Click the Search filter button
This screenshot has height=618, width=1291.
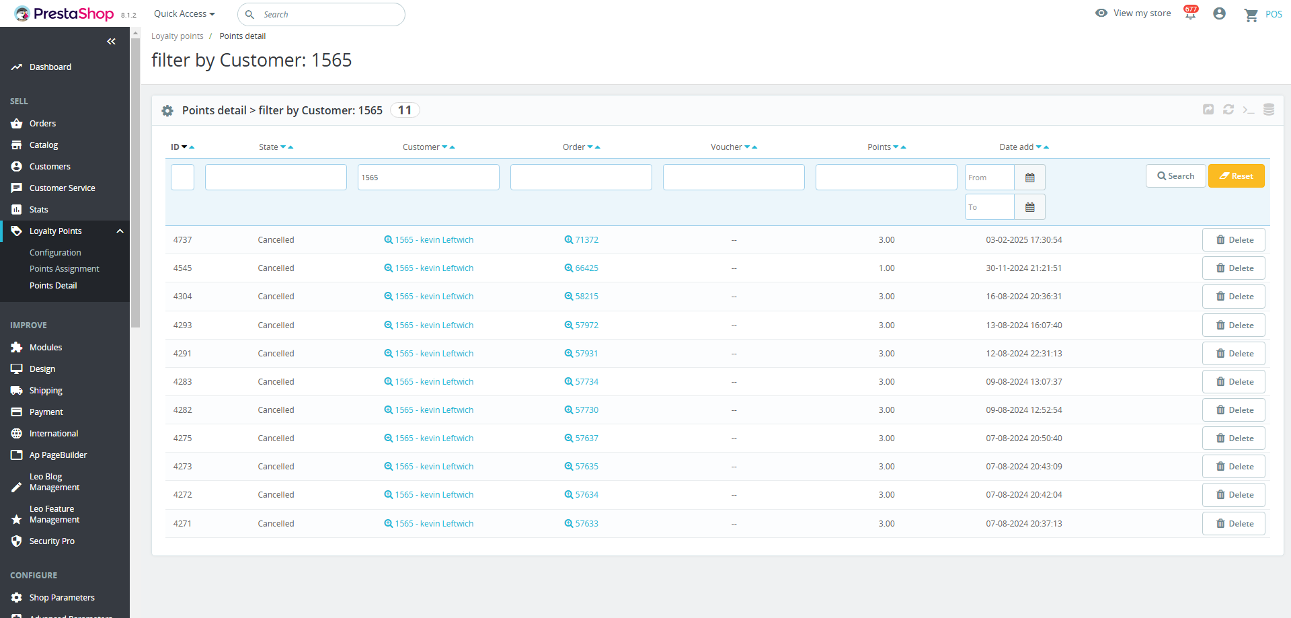[x=1176, y=176]
